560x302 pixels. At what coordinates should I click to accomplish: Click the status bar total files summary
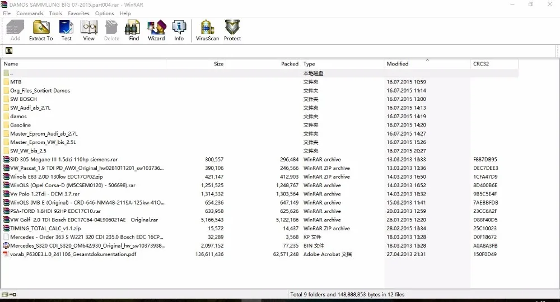pos(347,295)
